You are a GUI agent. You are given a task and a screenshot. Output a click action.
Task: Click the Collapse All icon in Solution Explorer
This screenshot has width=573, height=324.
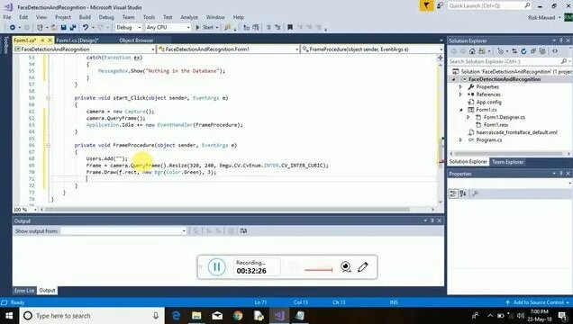pos(533,51)
